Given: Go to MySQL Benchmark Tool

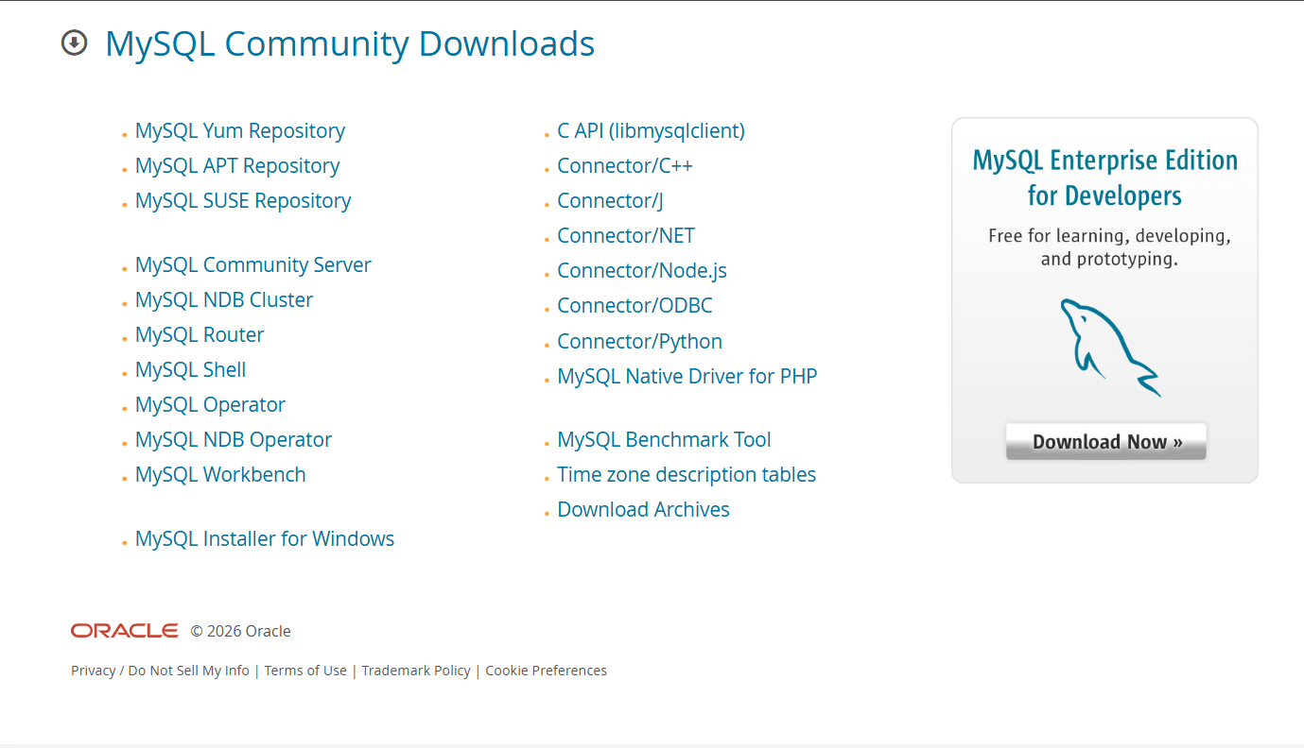Looking at the screenshot, I should pyautogui.click(x=665, y=439).
